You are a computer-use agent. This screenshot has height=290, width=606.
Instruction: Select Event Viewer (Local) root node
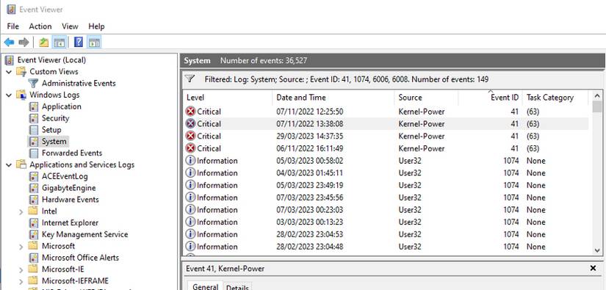pos(51,60)
